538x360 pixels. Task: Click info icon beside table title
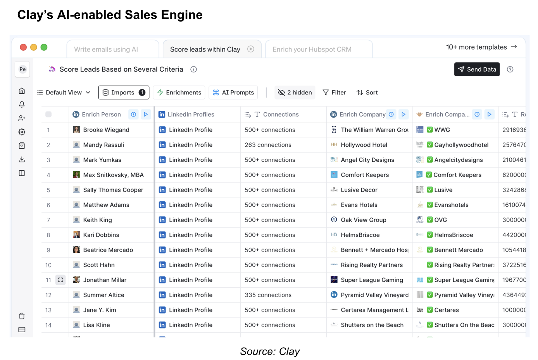pyautogui.click(x=194, y=69)
